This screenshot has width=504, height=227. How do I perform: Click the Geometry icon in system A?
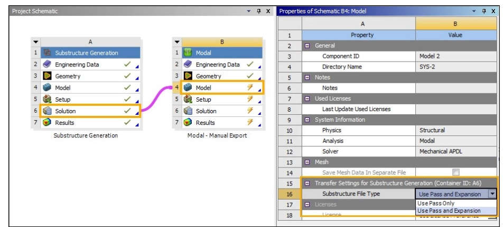coord(47,76)
